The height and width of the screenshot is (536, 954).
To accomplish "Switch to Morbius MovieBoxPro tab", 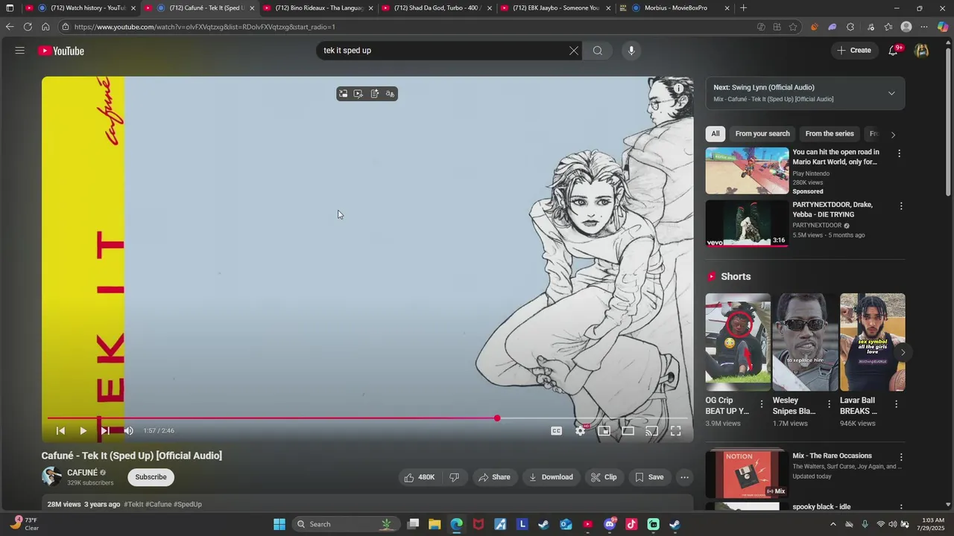I will (x=675, y=8).
